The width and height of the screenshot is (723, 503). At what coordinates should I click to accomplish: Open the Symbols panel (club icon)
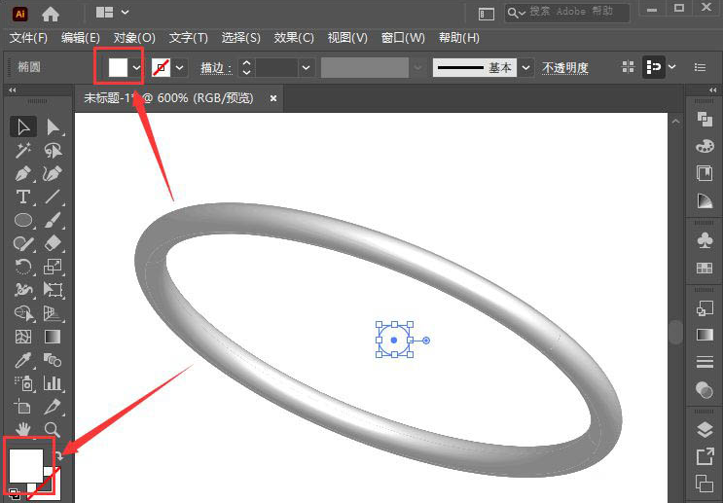(x=705, y=240)
